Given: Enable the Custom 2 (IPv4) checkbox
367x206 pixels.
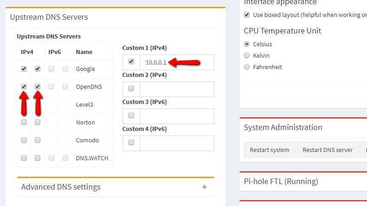Looking at the screenshot, I should coord(131,88).
